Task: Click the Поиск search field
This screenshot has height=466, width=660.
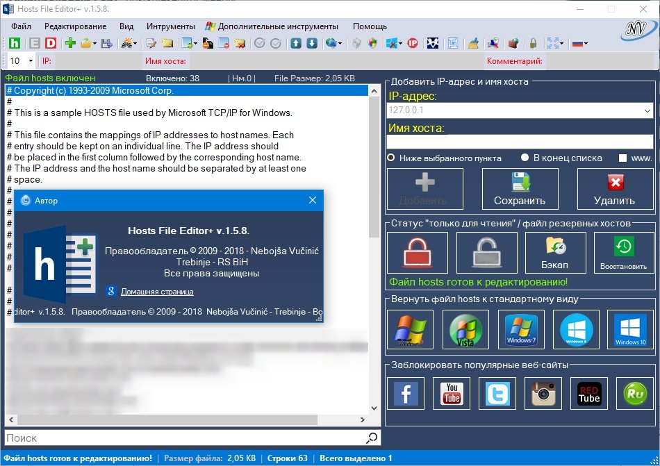Action: (x=185, y=438)
